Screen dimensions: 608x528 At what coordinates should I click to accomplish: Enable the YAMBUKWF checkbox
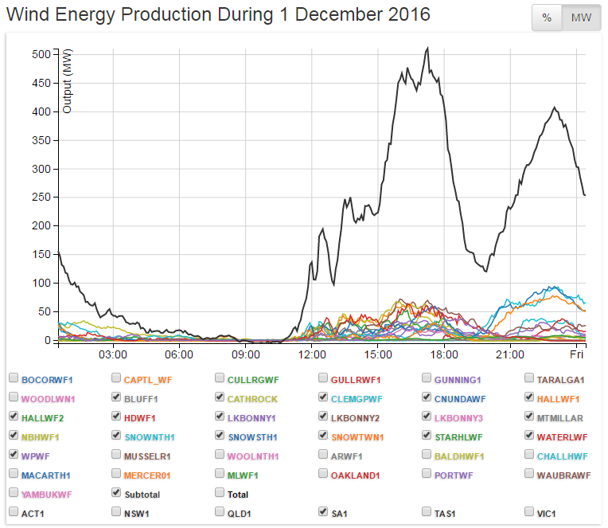click(x=14, y=493)
